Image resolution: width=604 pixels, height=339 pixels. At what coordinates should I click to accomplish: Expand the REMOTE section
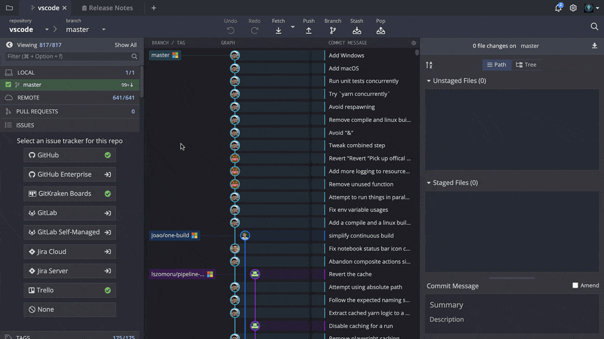pos(28,98)
